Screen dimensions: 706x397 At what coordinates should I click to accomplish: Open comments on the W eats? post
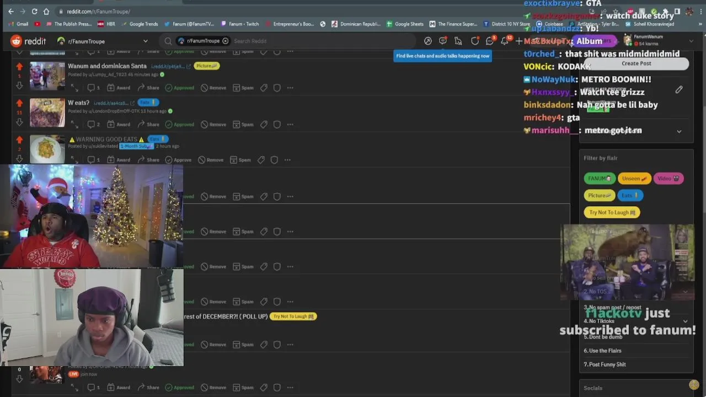click(94, 125)
